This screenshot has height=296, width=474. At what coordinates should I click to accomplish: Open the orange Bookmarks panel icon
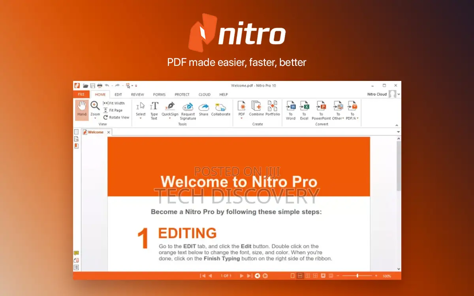click(77, 146)
